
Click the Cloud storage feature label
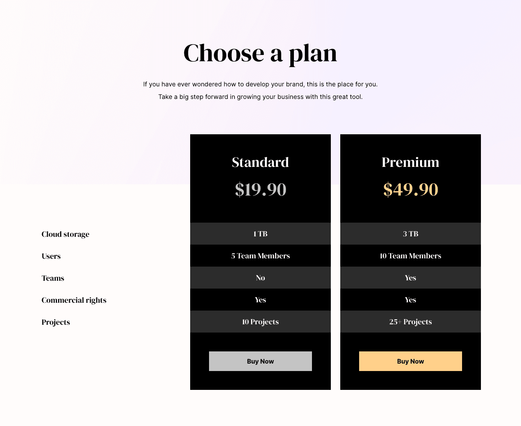coord(65,234)
